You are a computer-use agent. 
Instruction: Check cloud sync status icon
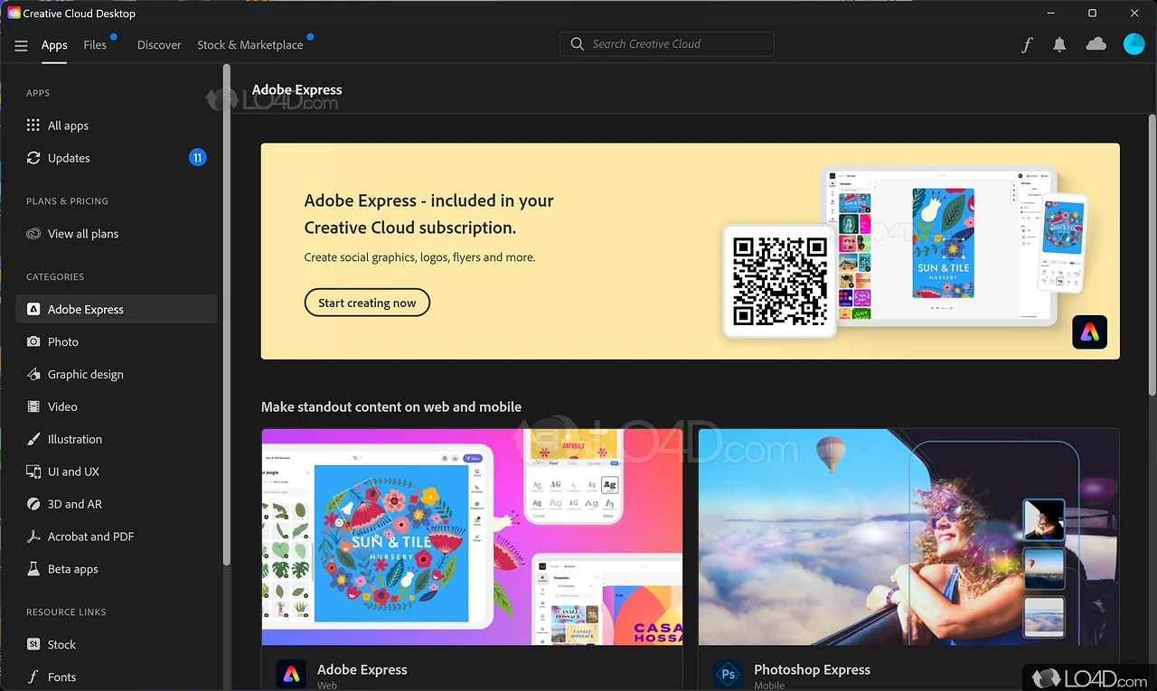pyautogui.click(x=1096, y=44)
